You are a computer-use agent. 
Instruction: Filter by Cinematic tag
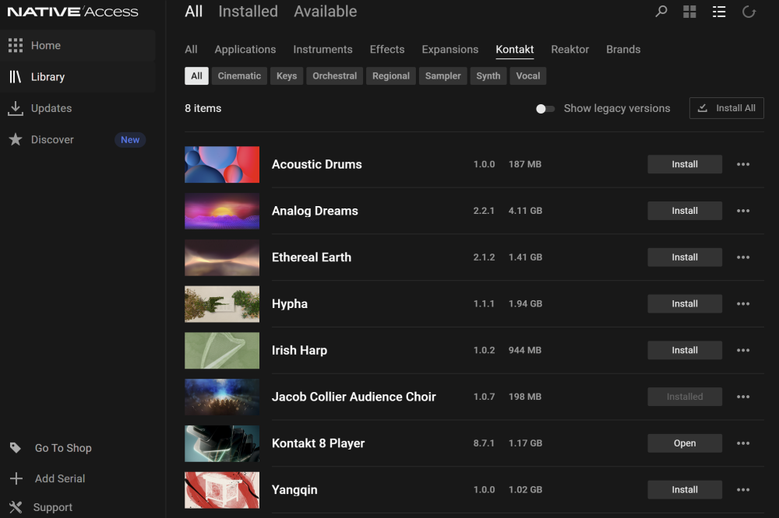239,76
